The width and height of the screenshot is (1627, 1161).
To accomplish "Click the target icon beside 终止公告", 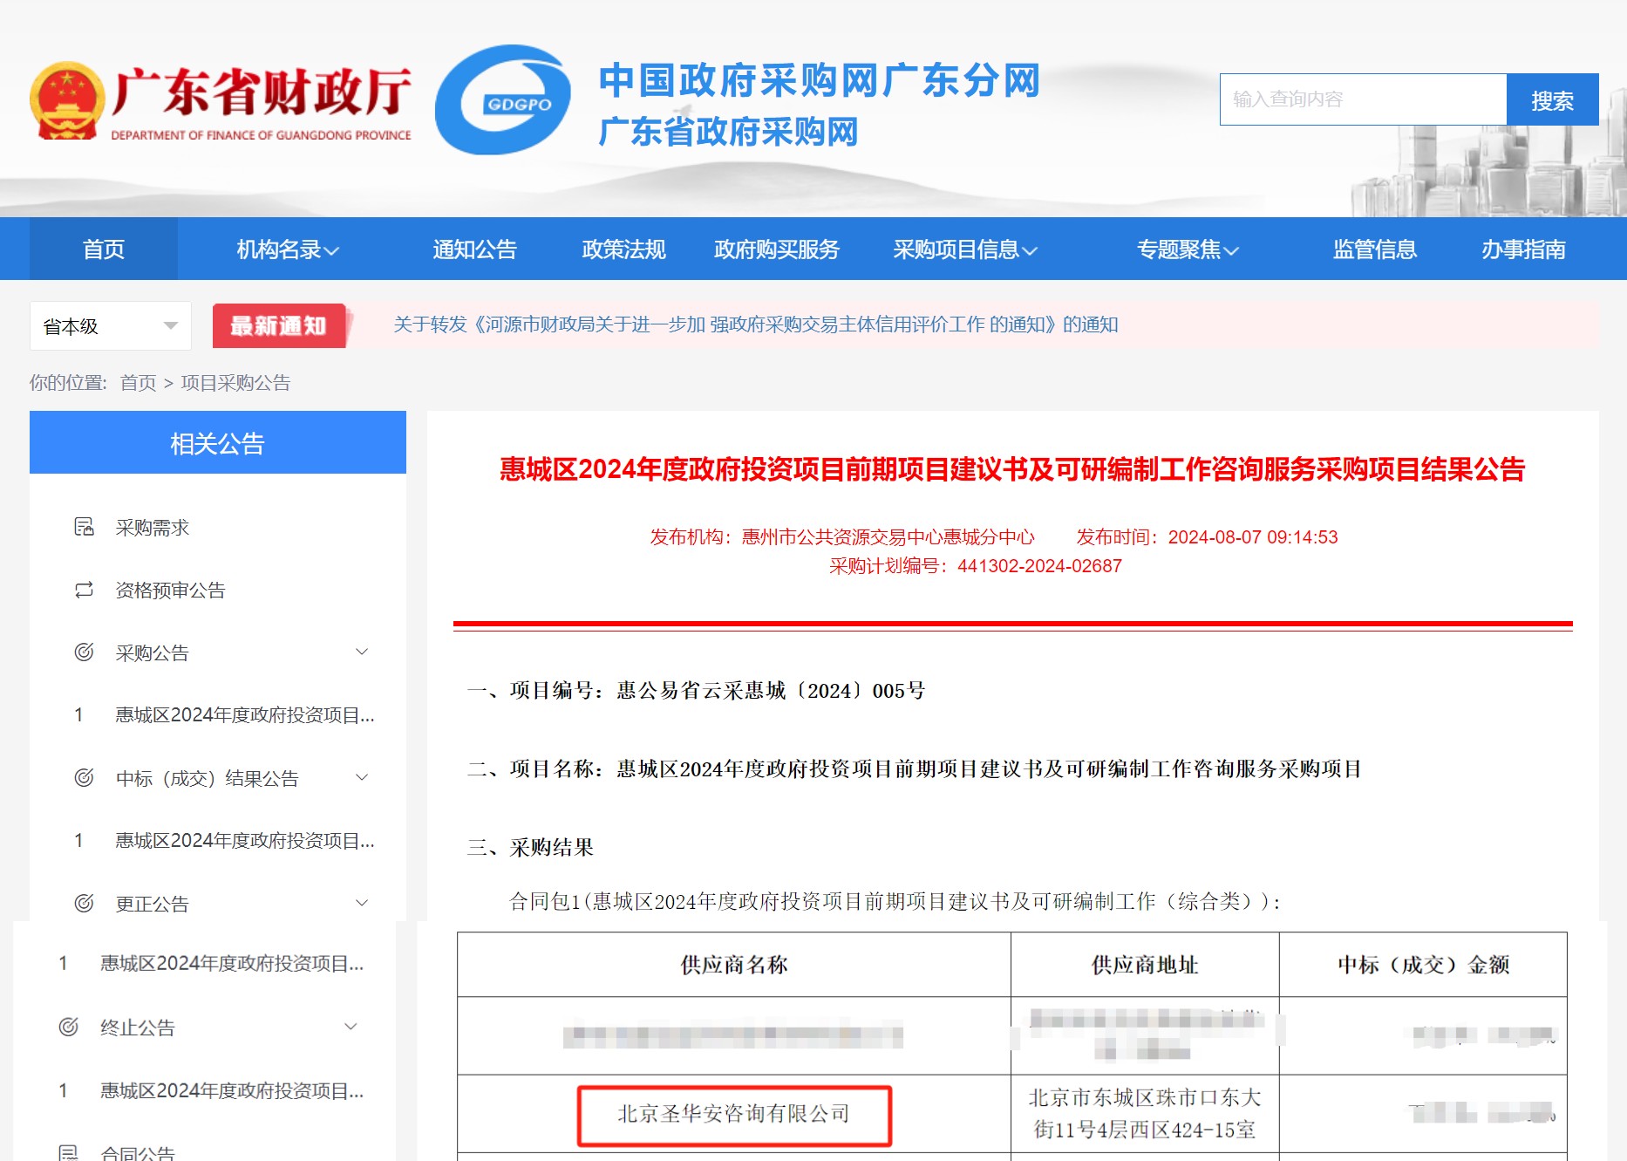I will coord(68,1027).
